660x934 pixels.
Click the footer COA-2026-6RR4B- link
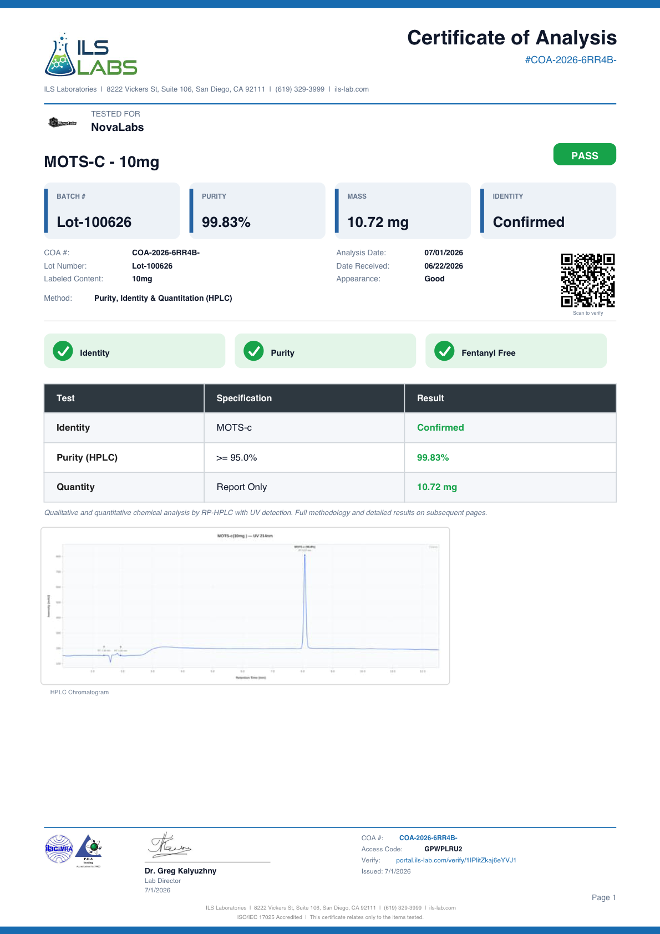coord(428,838)
